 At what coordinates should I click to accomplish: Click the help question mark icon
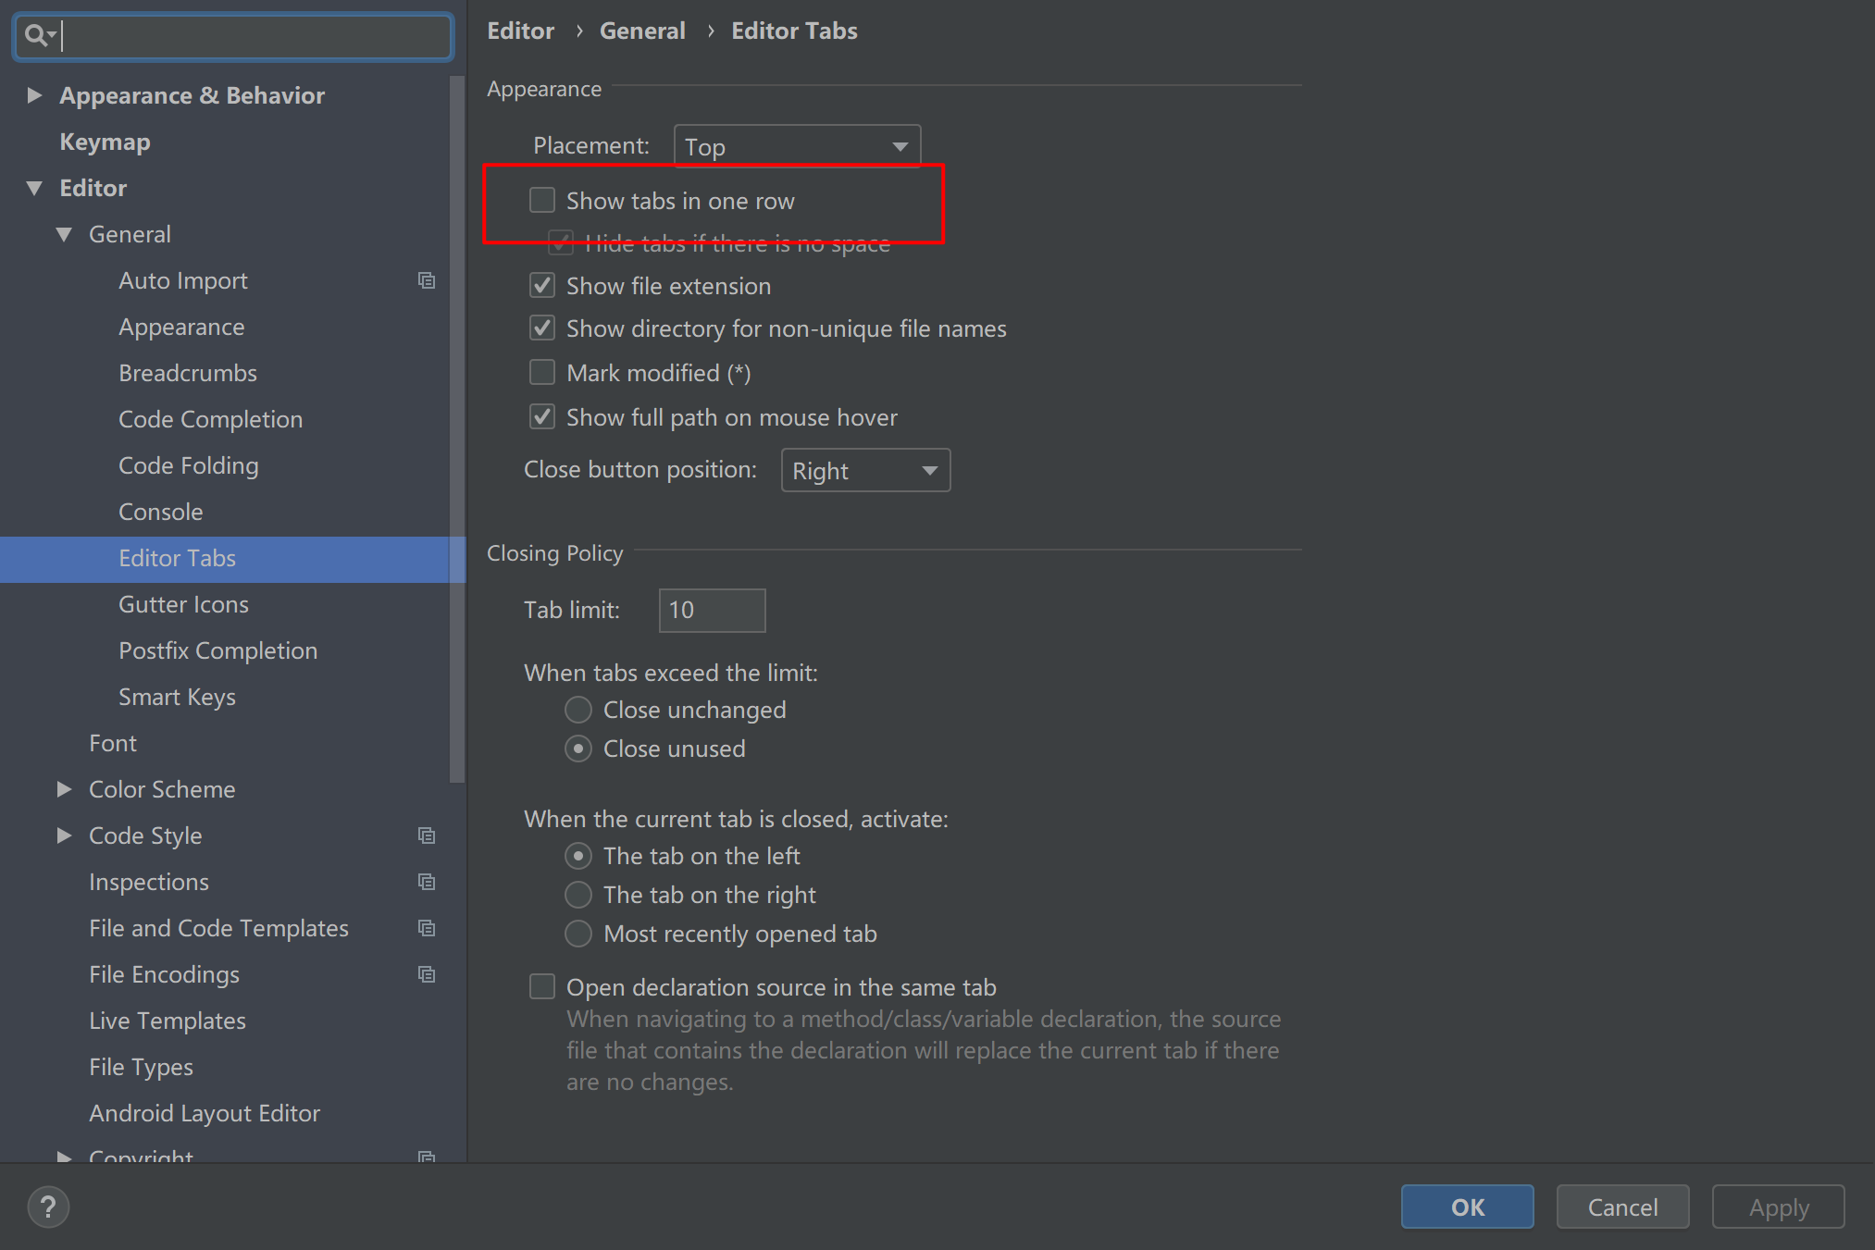pyautogui.click(x=48, y=1207)
